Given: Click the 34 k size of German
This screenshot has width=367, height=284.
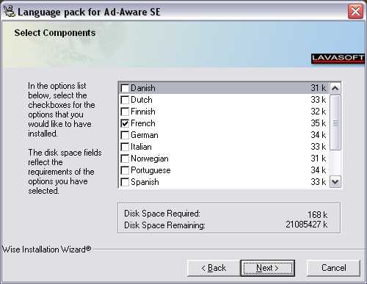Looking at the screenshot, I should pos(319,135).
